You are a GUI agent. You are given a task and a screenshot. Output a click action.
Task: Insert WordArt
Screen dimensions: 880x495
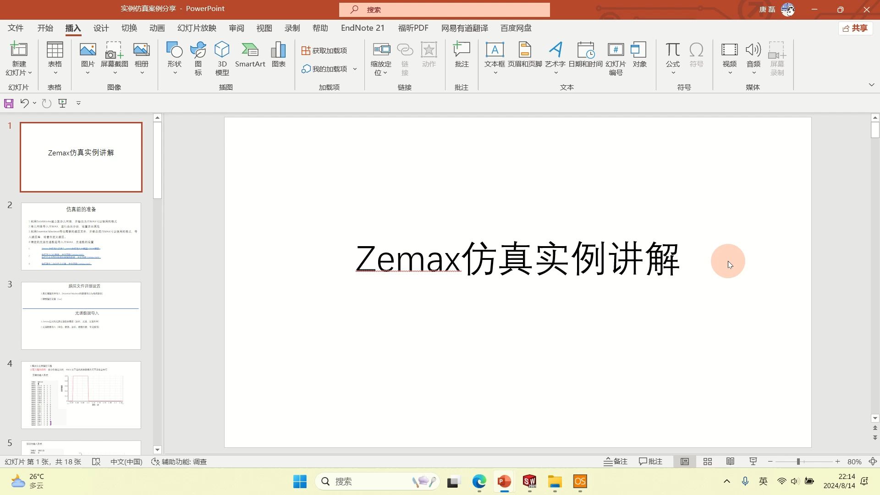(555, 56)
